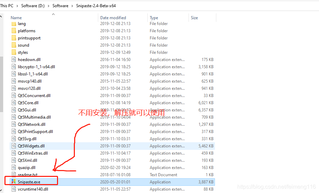Select libssl-1_1-x64.dll file name
This screenshot has height=193, width=319.
[33, 74]
